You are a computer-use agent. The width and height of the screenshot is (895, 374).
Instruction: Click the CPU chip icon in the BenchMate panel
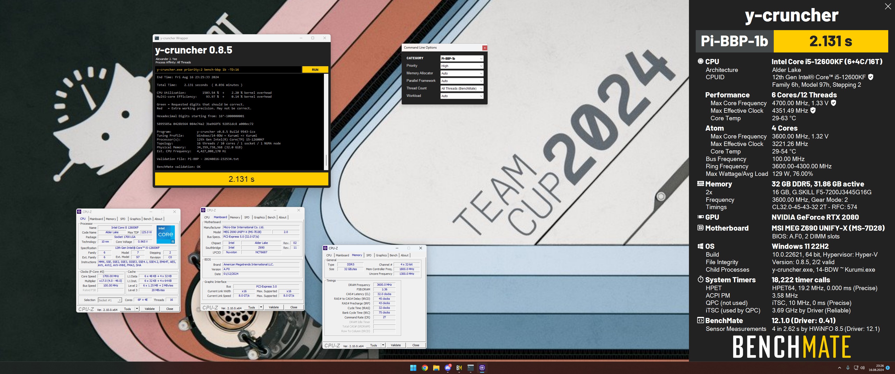700,61
